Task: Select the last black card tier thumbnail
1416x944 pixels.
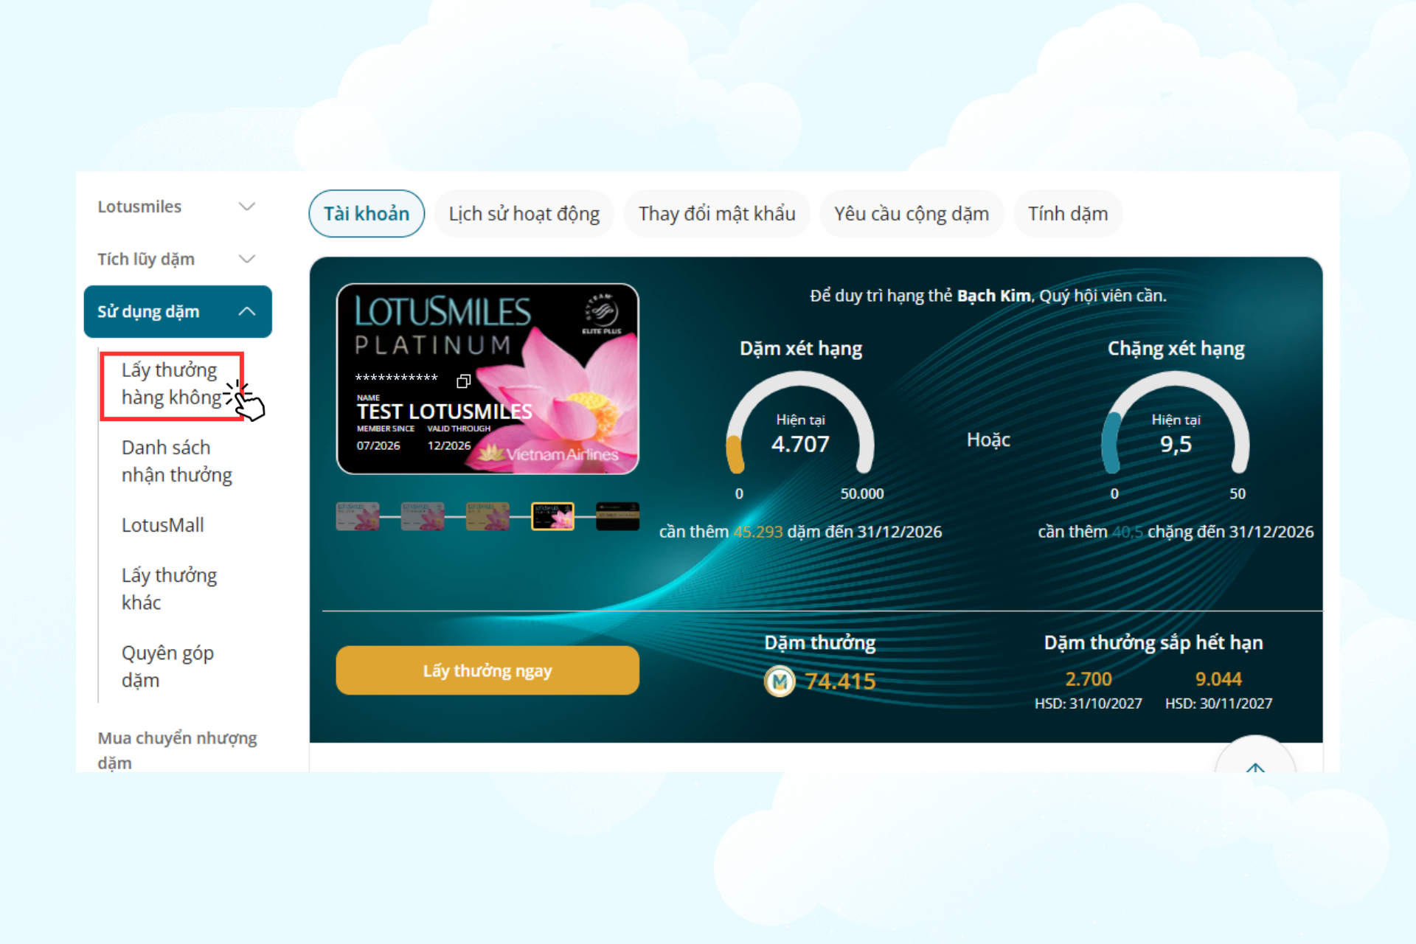Action: tap(617, 516)
